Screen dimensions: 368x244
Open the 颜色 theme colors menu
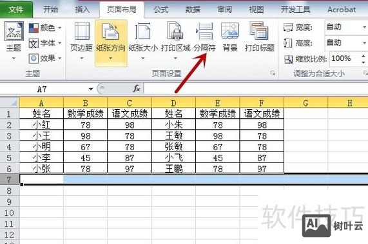45,28
